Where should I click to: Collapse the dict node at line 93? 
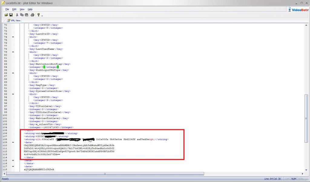pyautogui.click(x=13, y=94)
